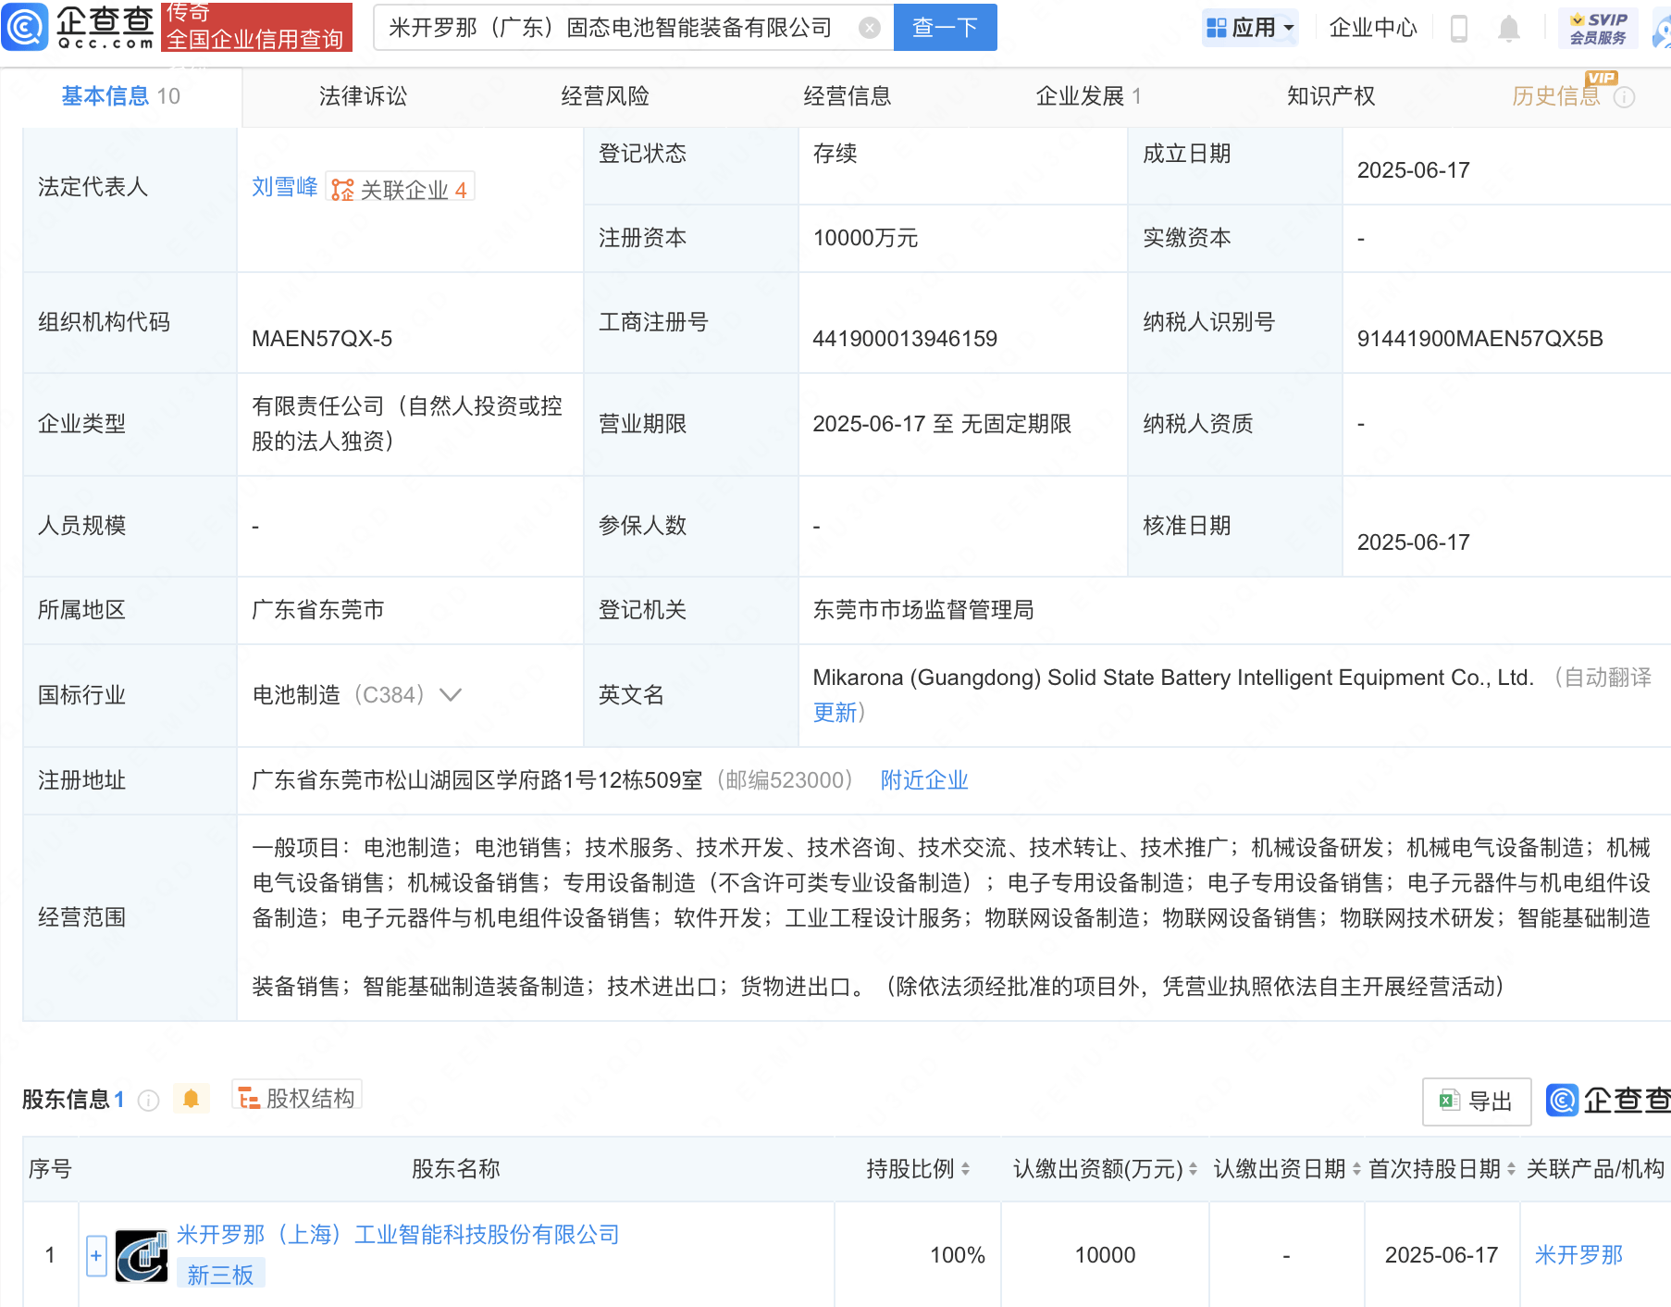Open 附近企业 link
Viewport: 1671px width, 1307px height.
coord(923,780)
